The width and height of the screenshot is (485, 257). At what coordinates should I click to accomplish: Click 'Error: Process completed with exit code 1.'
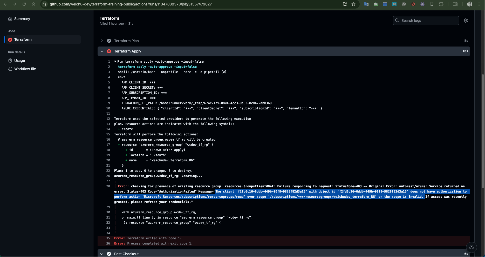(153, 243)
